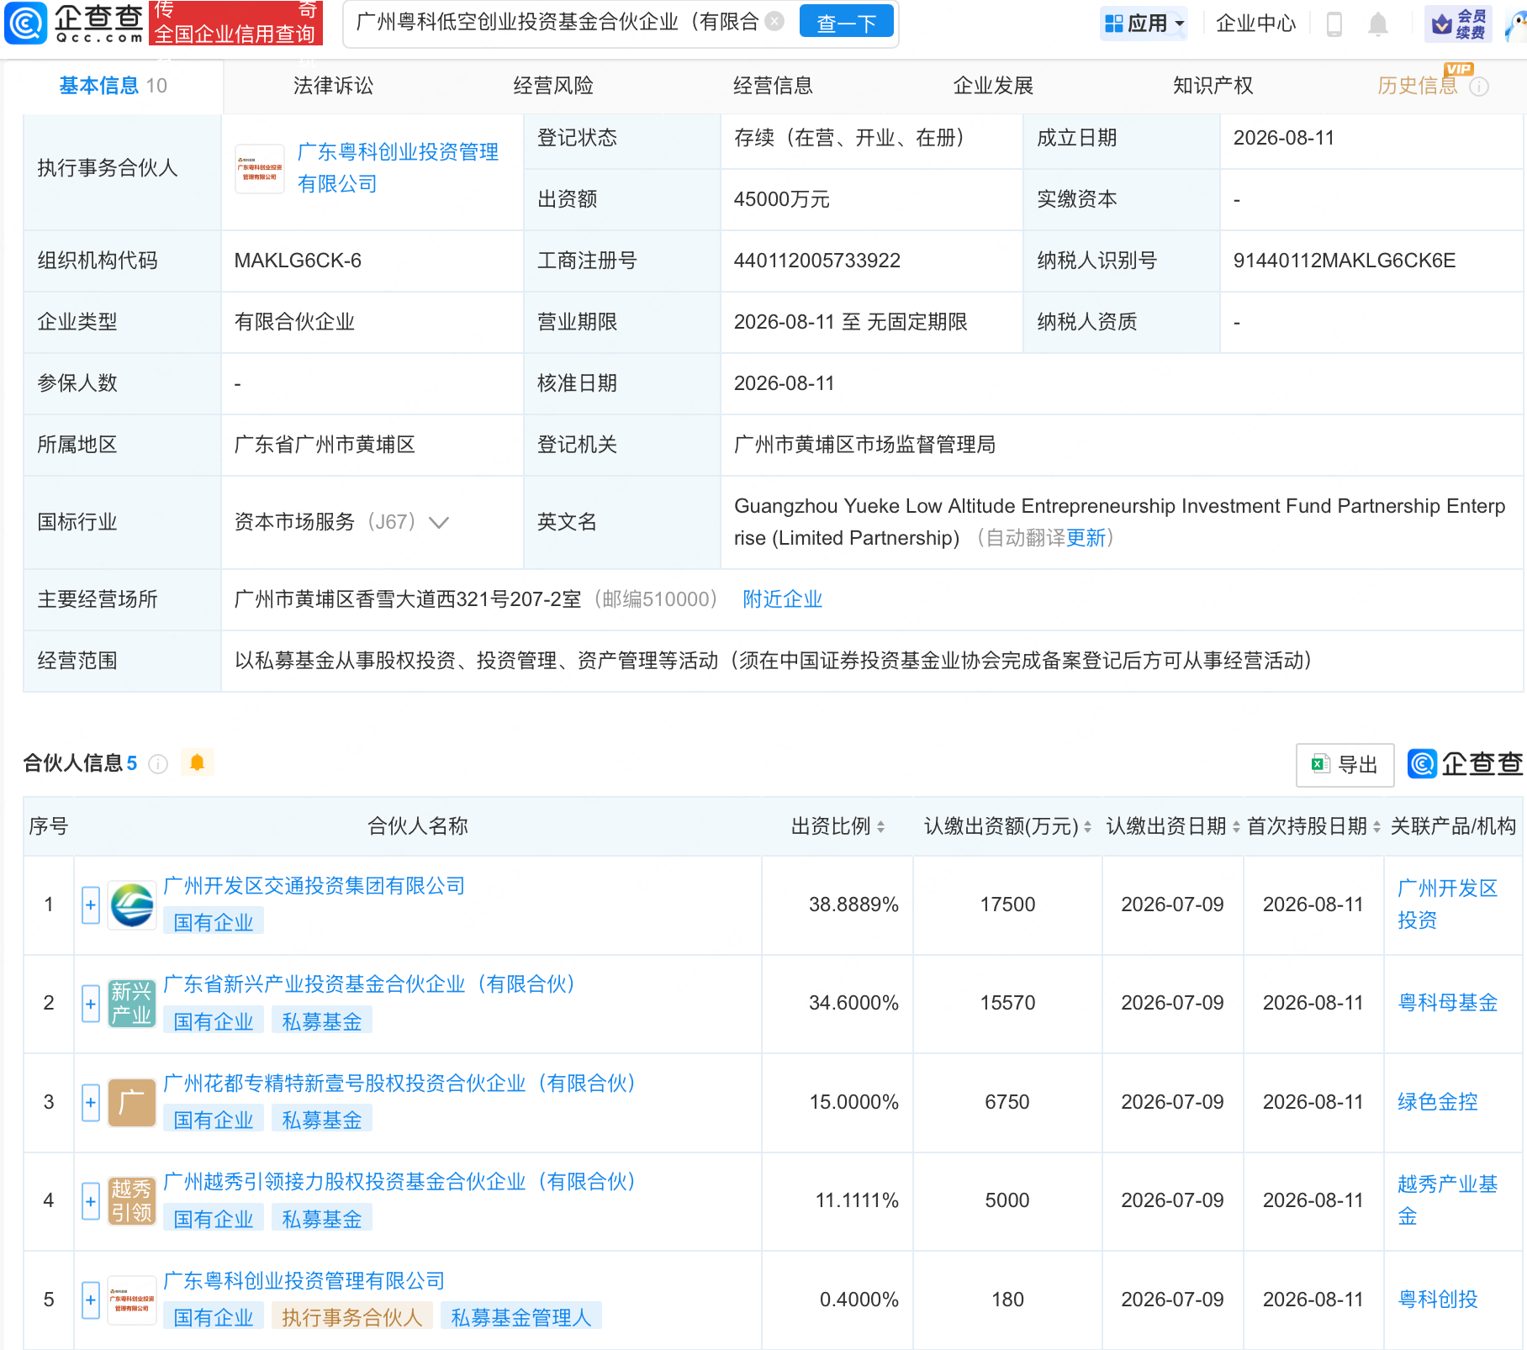1527x1350 pixels.
Task: Click the 执行事务合伙人 tag in row 5
Action: (352, 1317)
